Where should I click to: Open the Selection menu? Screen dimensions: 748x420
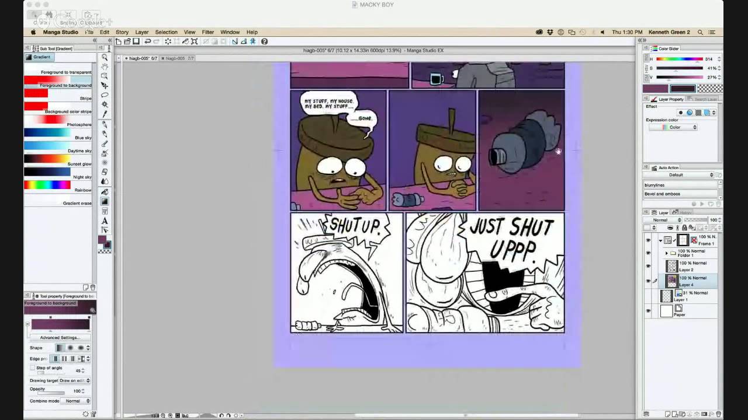166,32
